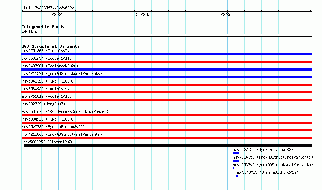
Task: Open nsv5543013 (ByrskaBishop2022) label
Action: coord(267,172)
